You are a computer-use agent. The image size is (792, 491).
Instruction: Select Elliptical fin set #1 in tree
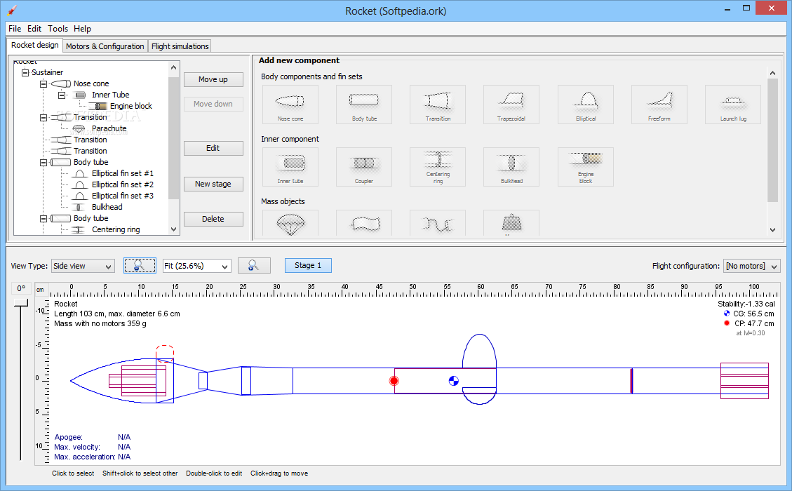[123, 173]
